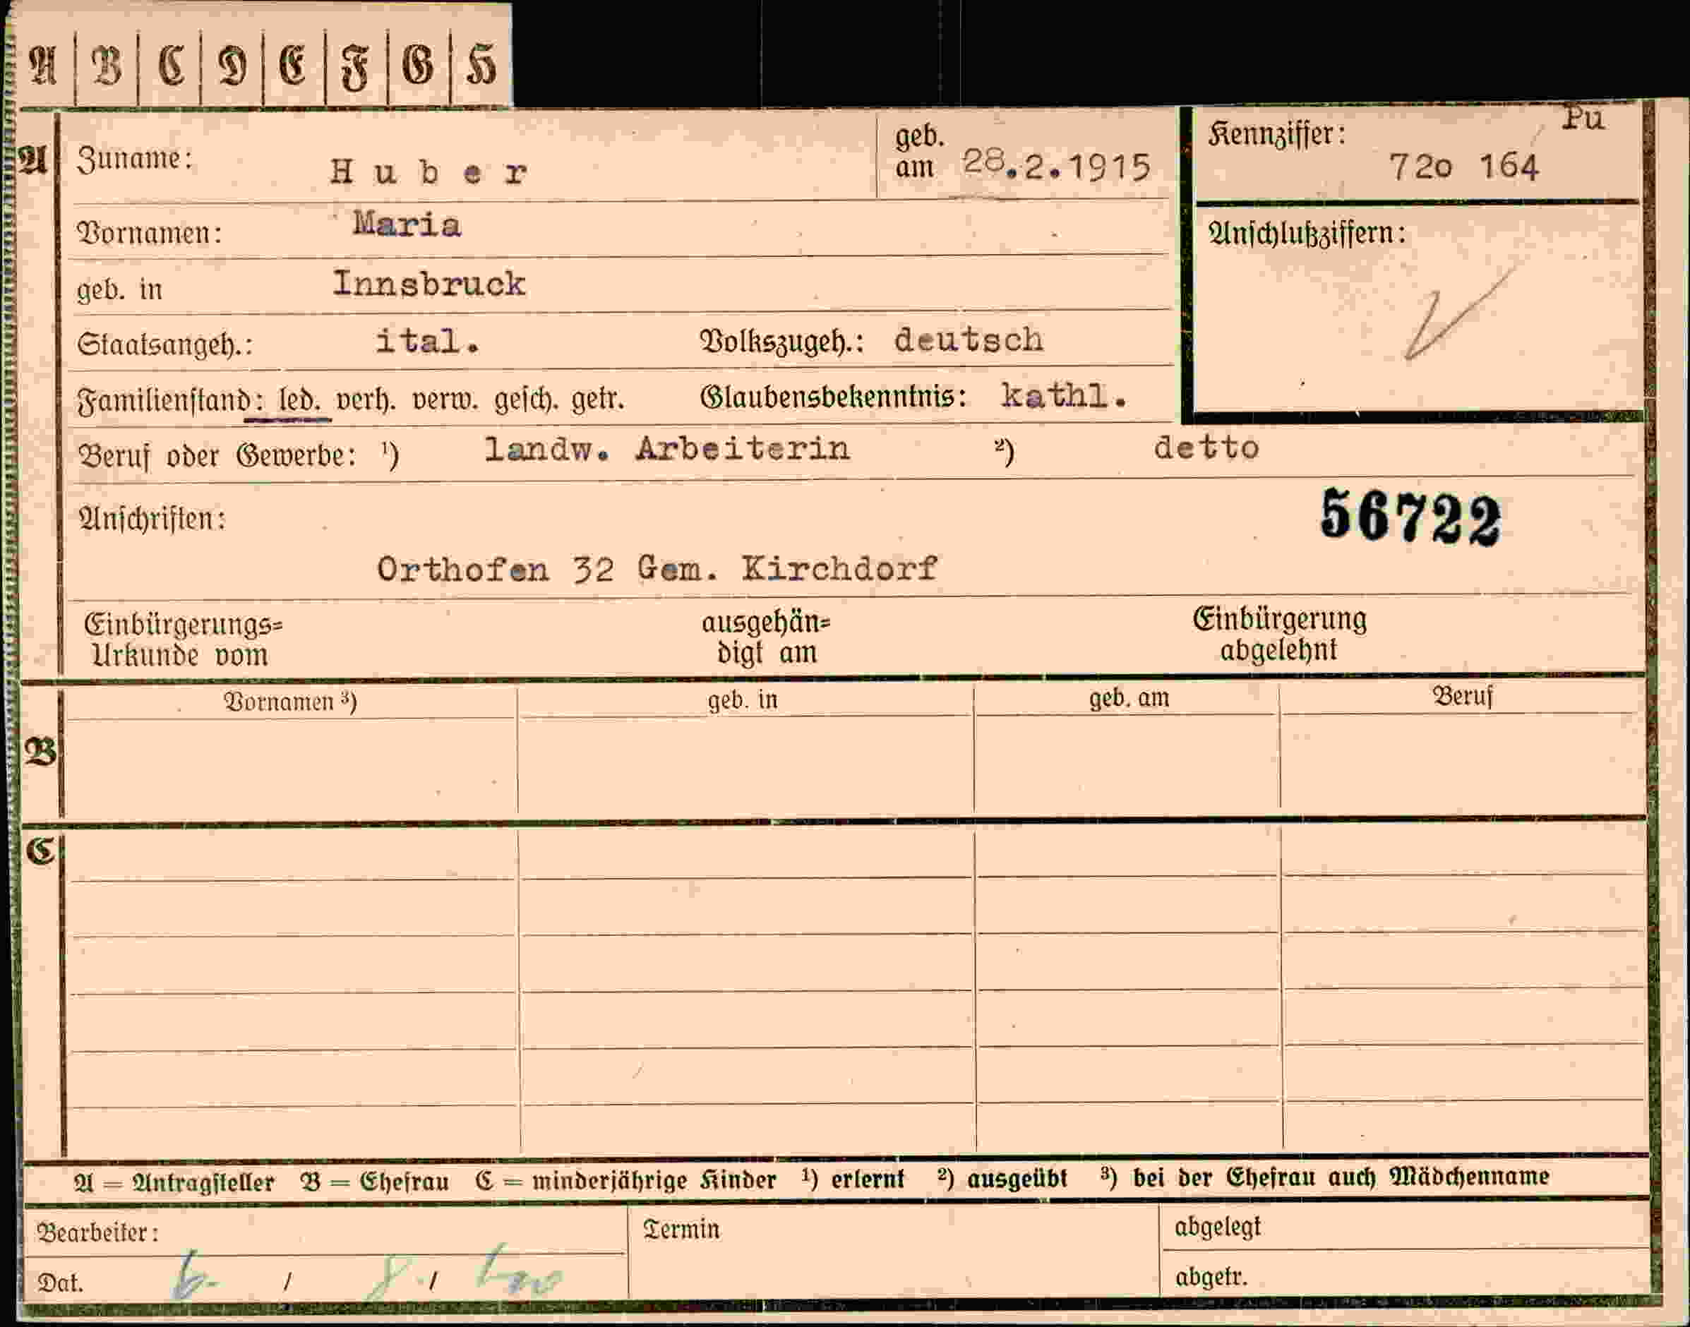Image resolution: width=1690 pixels, height=1327 pixels.
Task: Click the first name 'Maria'
Action: point(407,225)
